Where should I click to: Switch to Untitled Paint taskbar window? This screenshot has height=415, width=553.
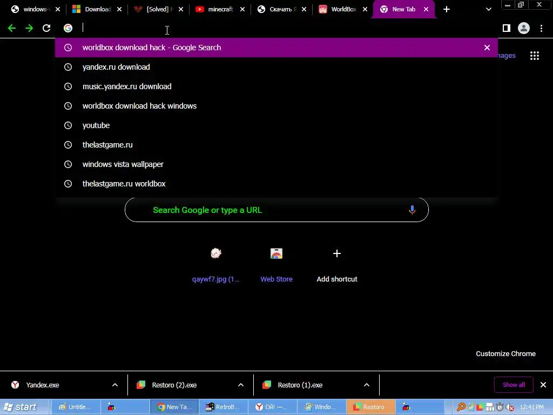pyautogui.click(x=76, y=407)
